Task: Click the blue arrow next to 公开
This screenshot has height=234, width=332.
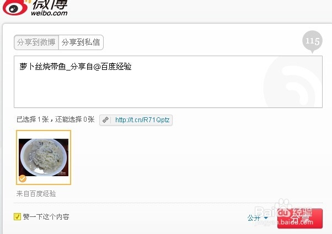Action: tap(266, 218)
